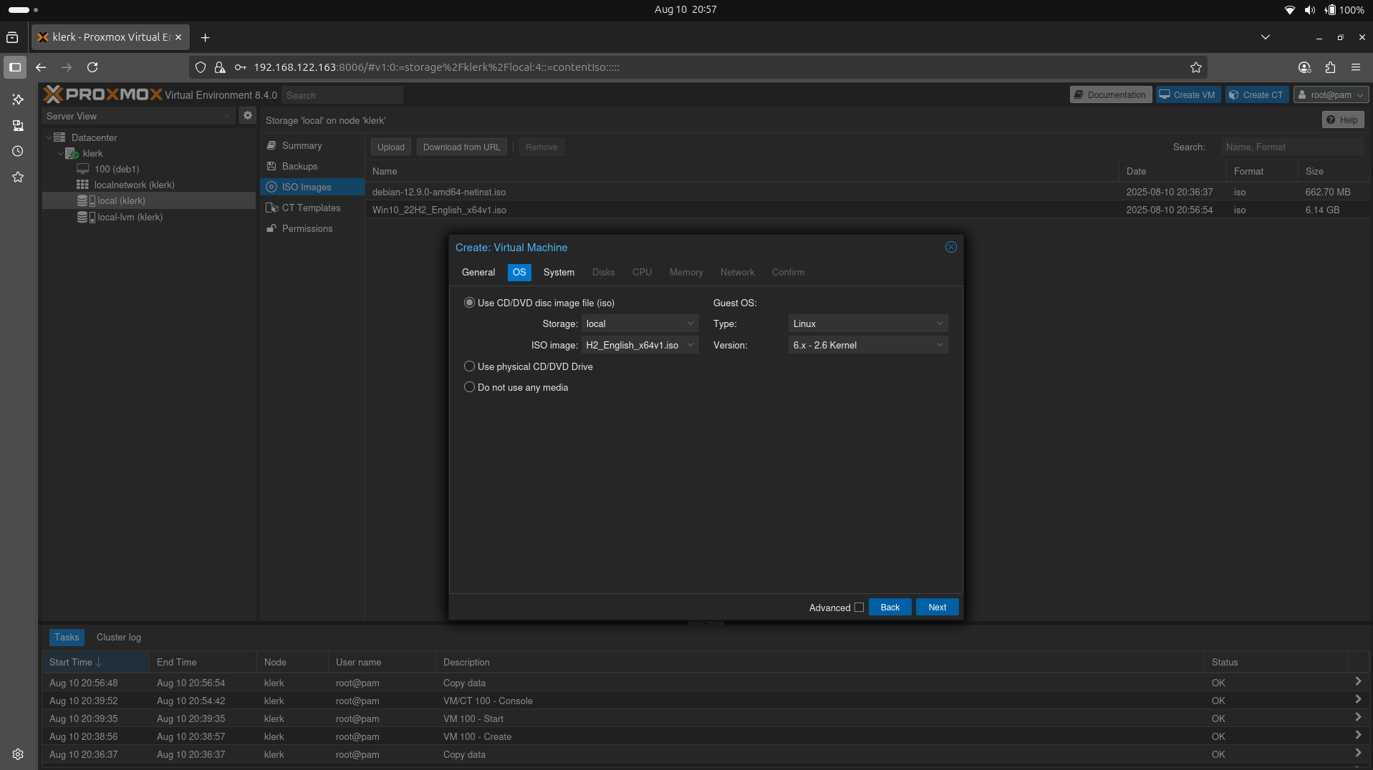Enable the Advanced checkbox in the dialog
The height and width of the screenshot is (770, 1373).
(858, 607)
